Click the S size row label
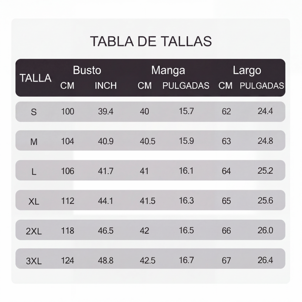This screenshot has height=302, width=302. pyautogui.click(x=34, y=112)
